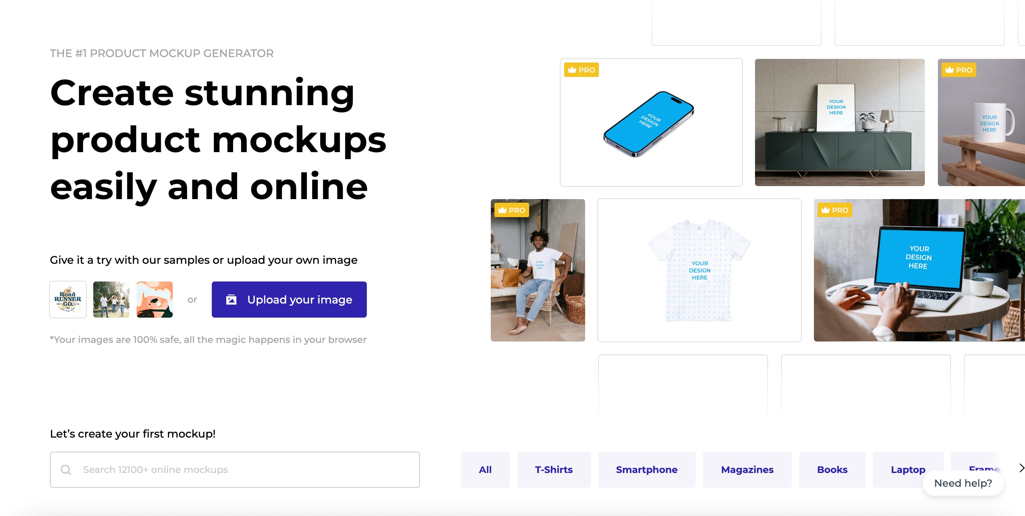Select the Magazines category filter button

(747, 470)
